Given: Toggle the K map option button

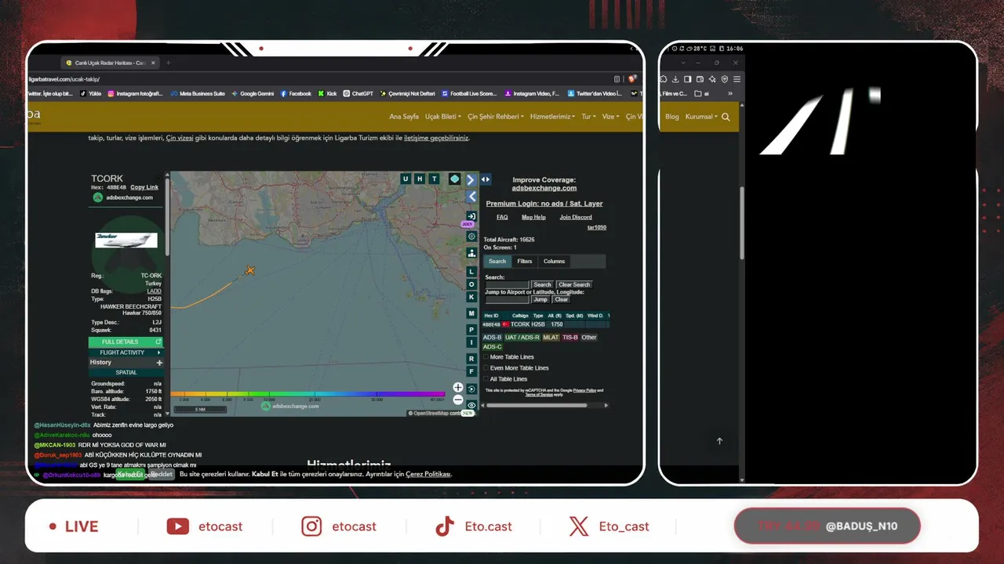Looking at the screenshot, I should tap(471, 297).
